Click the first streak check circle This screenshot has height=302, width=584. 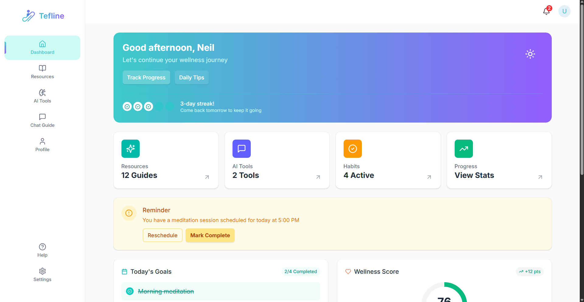pos(127,106)
